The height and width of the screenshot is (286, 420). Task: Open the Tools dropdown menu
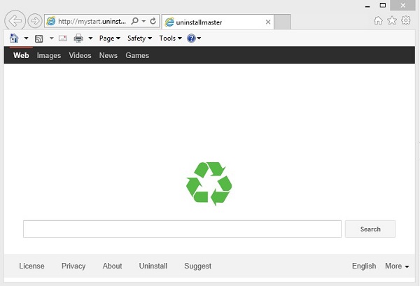(x=170, y=38)
